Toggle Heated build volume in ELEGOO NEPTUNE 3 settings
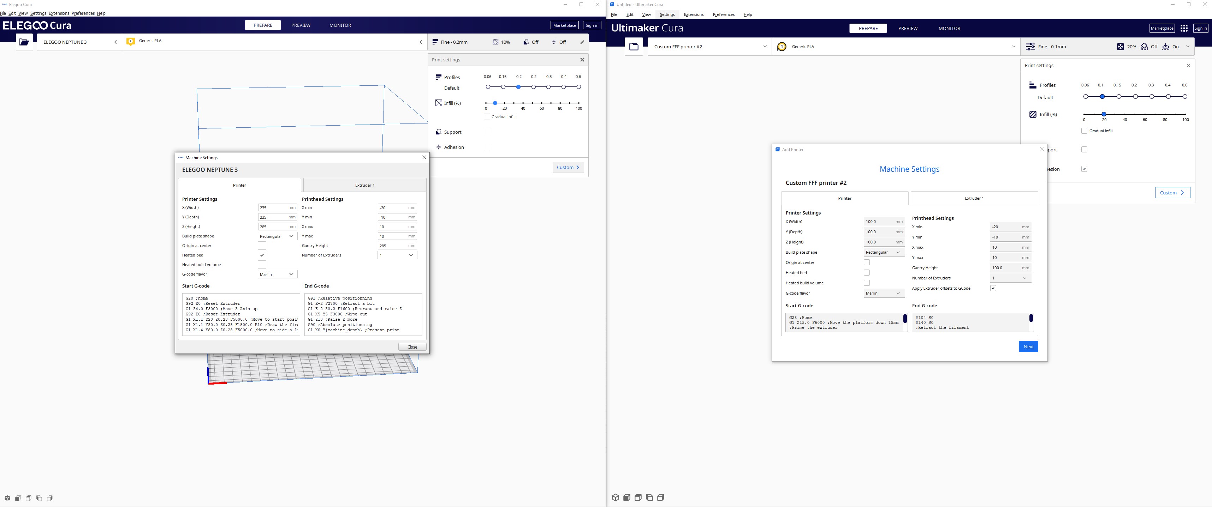Screen dimensions: 1212x507 click(262, 265)
